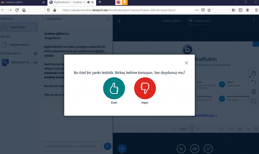Toggle multi-user whiteboard mode
The image size is (259, 154).
click(x=253, y=101)
